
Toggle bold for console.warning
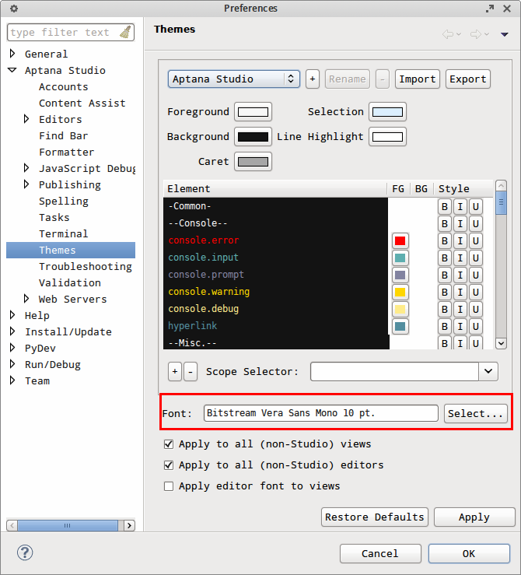445,293
